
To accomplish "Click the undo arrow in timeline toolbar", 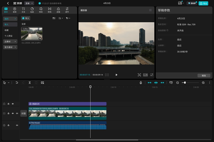I will click(x=17, y=83).
